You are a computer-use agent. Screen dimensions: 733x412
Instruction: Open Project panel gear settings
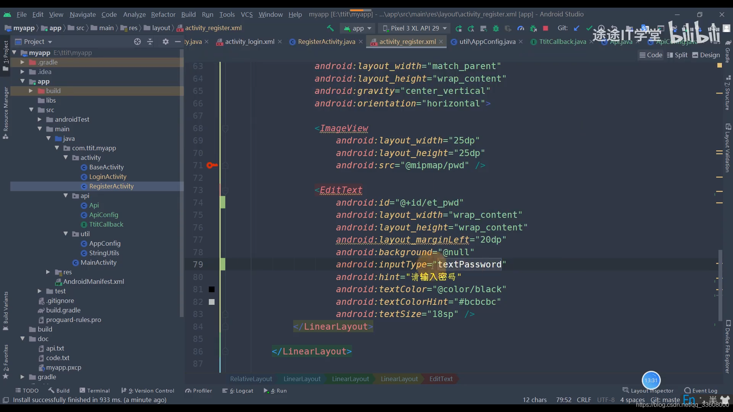coord(165,42)
